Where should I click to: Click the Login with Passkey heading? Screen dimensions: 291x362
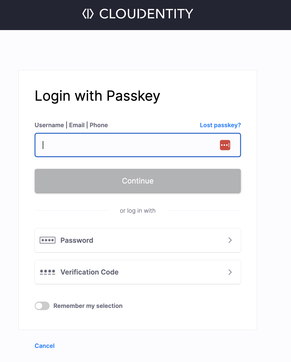click(x=97, y=96)
